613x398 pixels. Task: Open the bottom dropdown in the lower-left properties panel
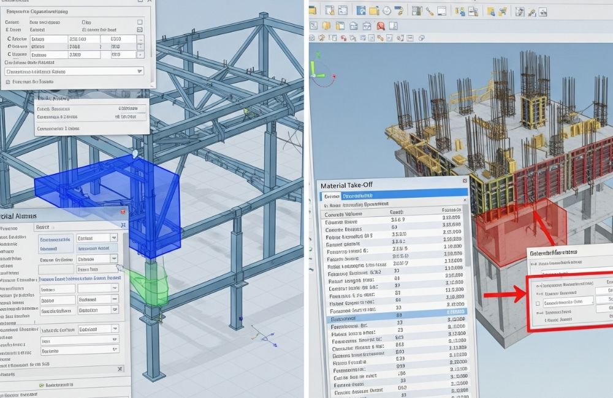(x=114, y=350)
